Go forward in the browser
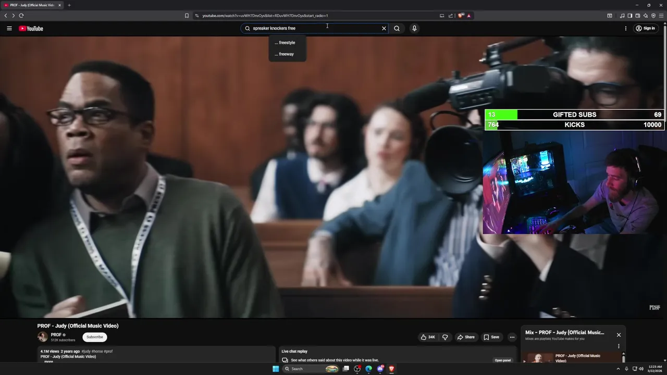This screenshot has width=667, height=375. coord(14,16)
